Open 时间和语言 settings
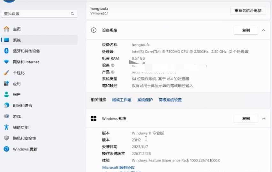Screen dimensions: 272x172 pyautogui.click(x=23, y=106)
